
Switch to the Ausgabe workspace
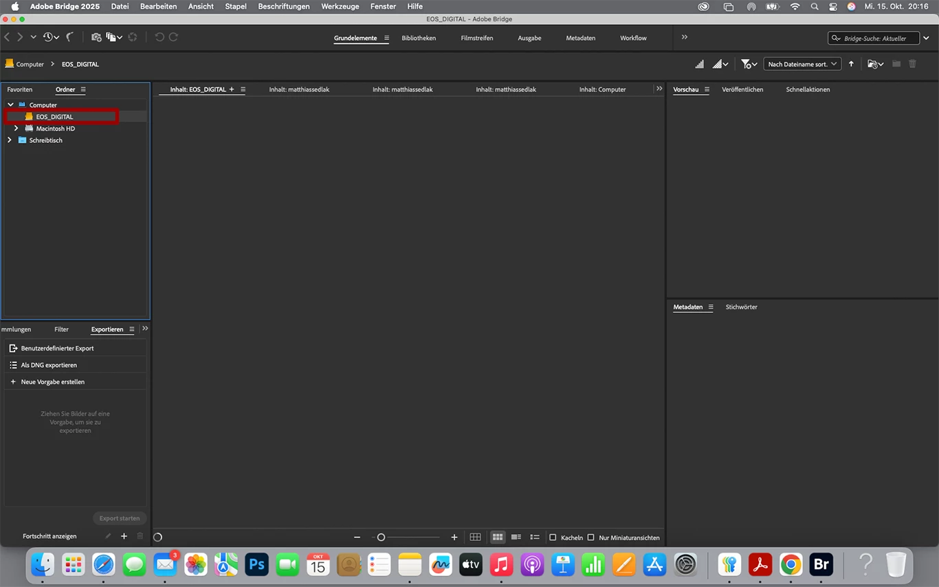tap(529, 38)
